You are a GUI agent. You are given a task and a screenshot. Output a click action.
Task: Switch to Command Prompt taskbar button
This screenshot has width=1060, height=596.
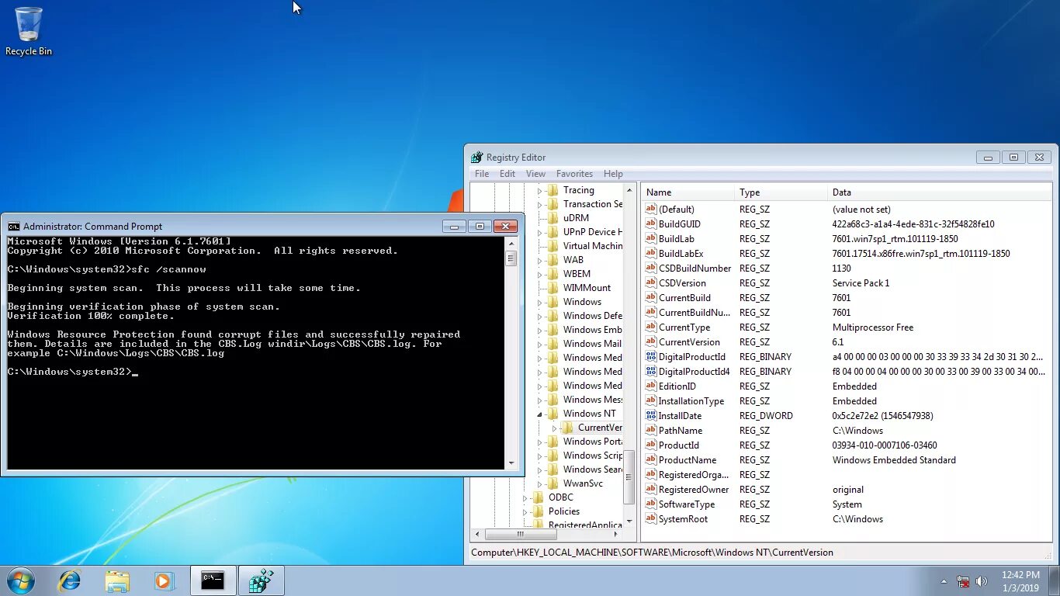pyautogui.click(x=213, y=580)
